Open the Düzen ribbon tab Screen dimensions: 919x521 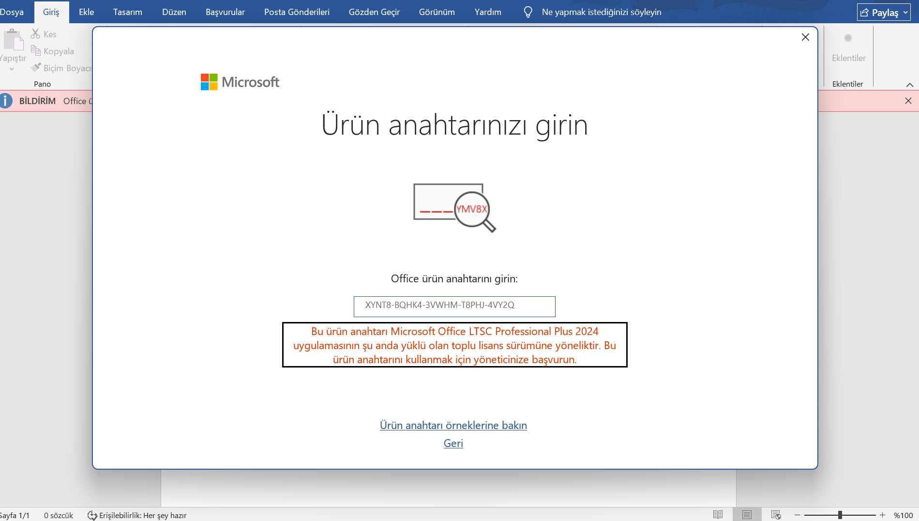[x=174, y=12]
